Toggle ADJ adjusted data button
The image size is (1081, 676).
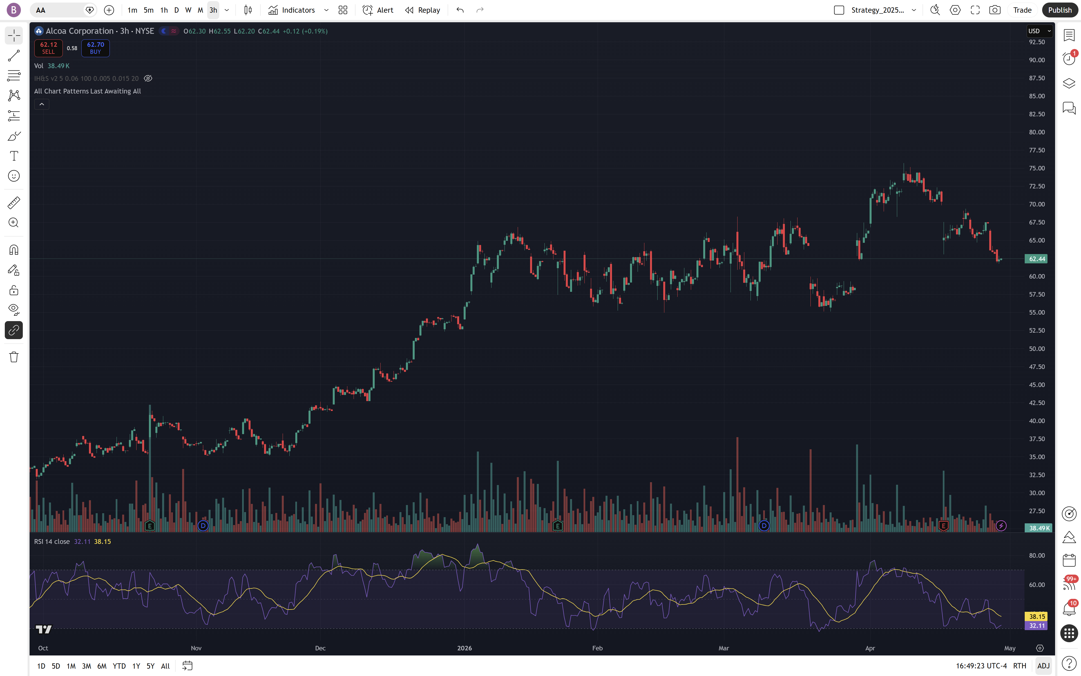(1044, 666)
